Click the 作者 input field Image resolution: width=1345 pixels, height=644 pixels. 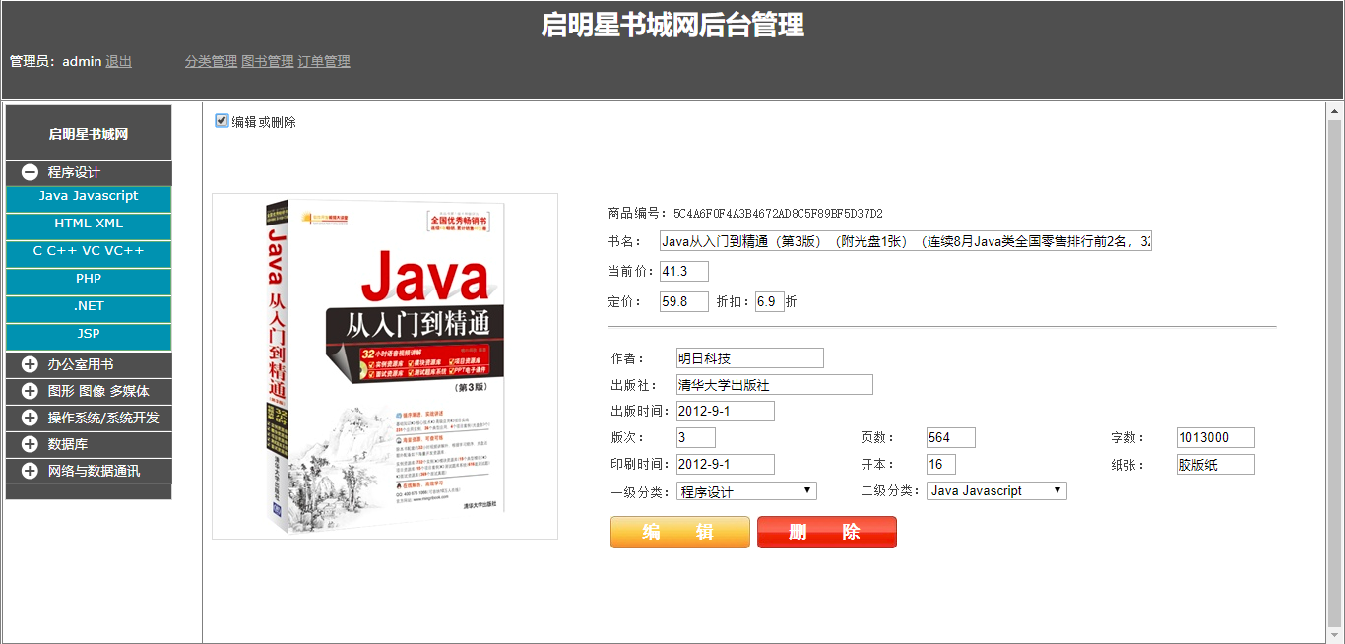click(x=750, y=358)
